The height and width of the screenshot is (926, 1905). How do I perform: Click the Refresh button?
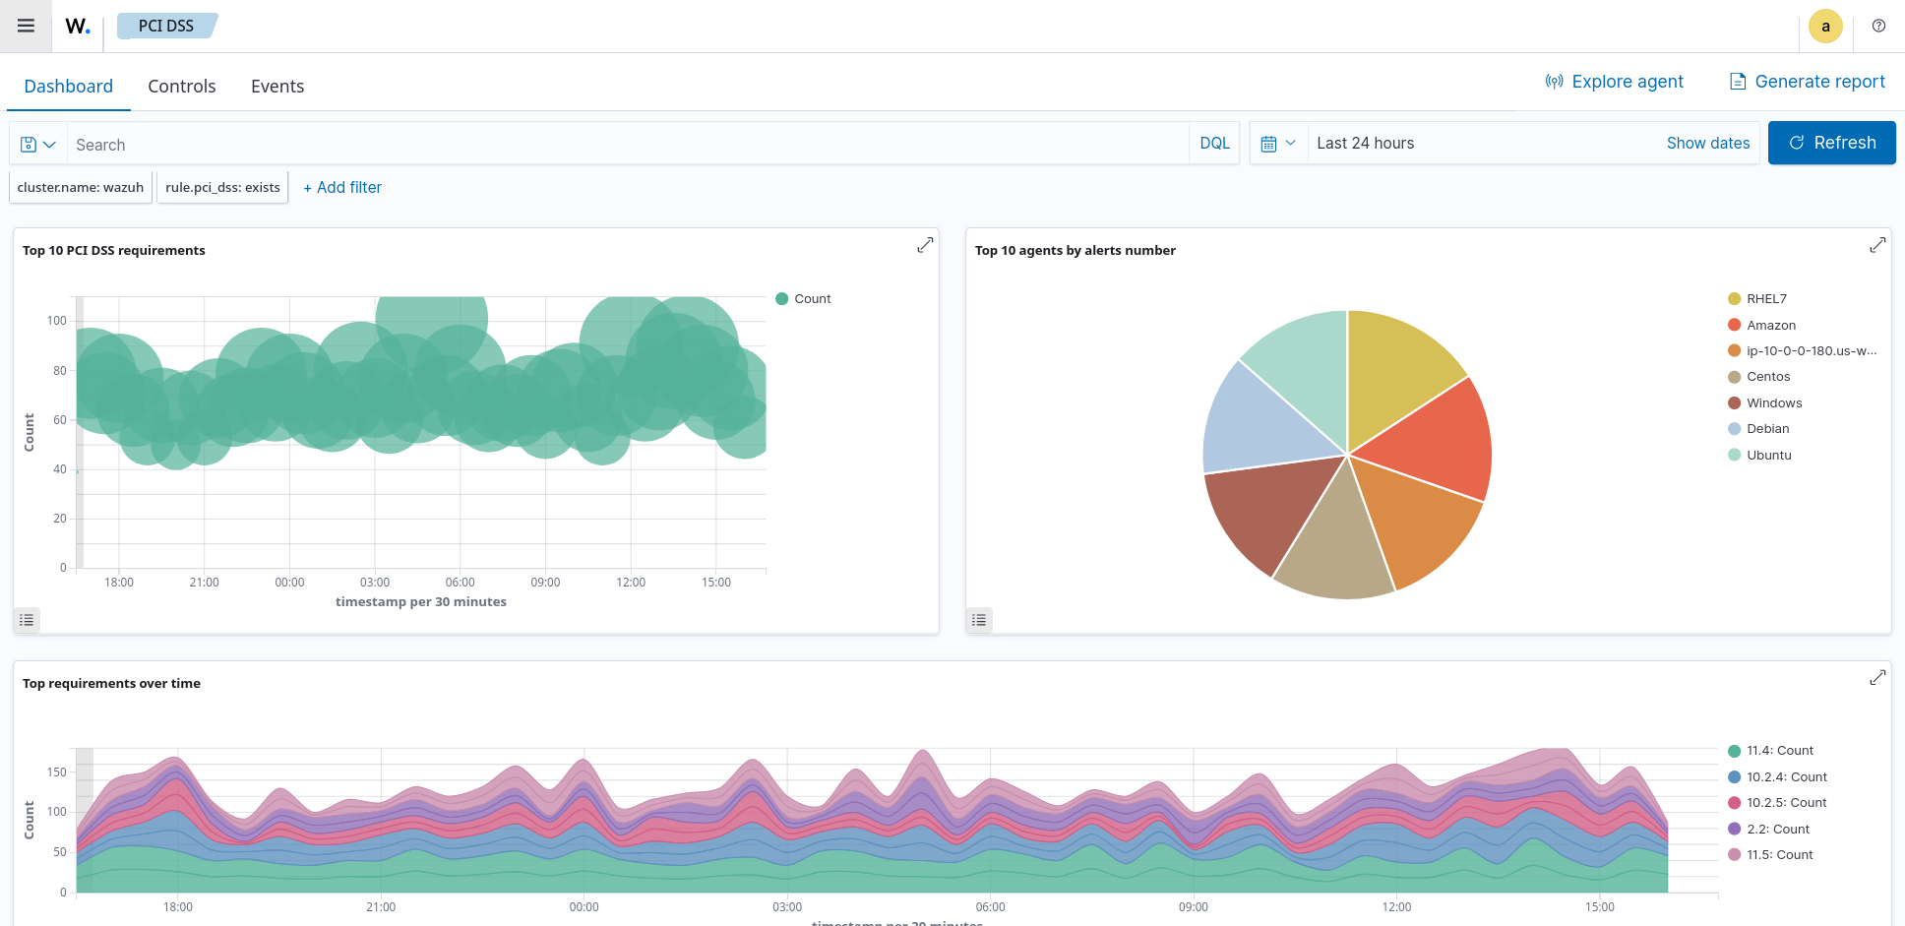tap(1831, 143)
